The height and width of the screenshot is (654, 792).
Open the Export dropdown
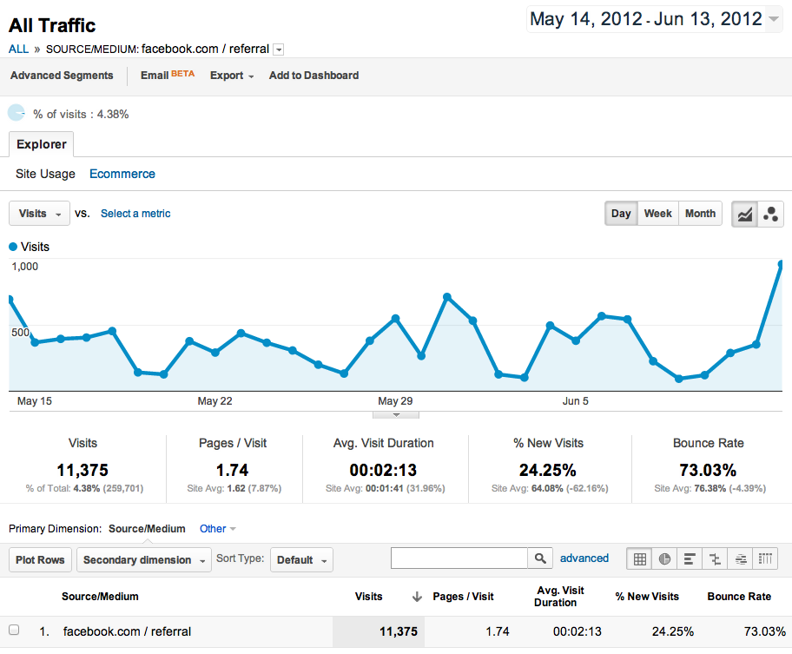[x=232, y=76]
